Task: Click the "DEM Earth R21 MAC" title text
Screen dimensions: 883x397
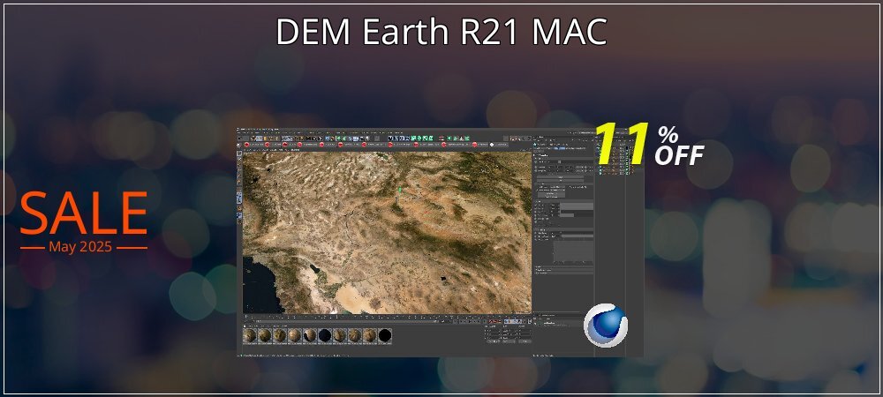Action: (x=441, y=33)
